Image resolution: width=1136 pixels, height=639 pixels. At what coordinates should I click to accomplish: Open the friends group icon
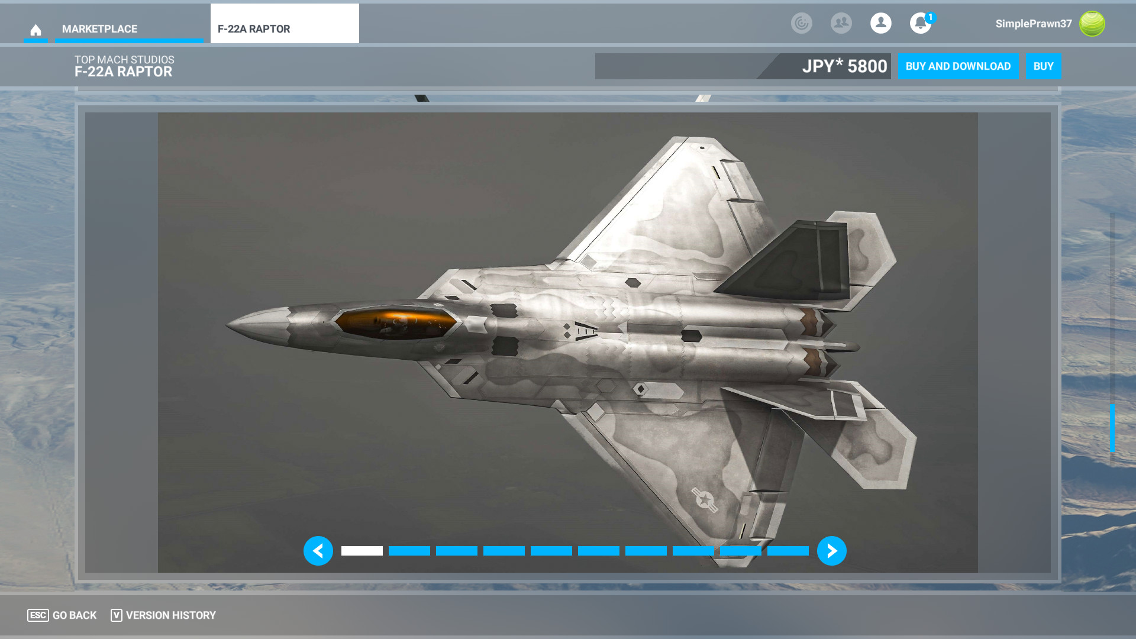point(841,23)
